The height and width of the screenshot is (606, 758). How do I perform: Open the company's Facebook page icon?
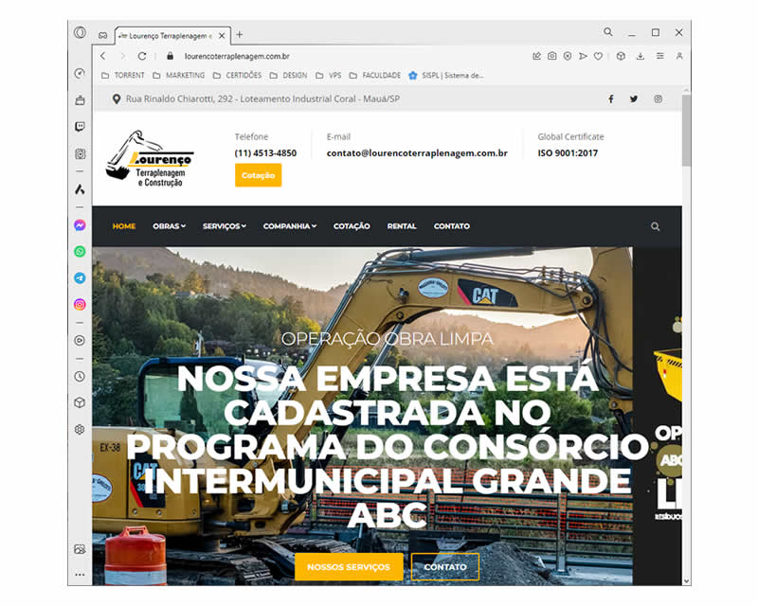tap(610, 98)
